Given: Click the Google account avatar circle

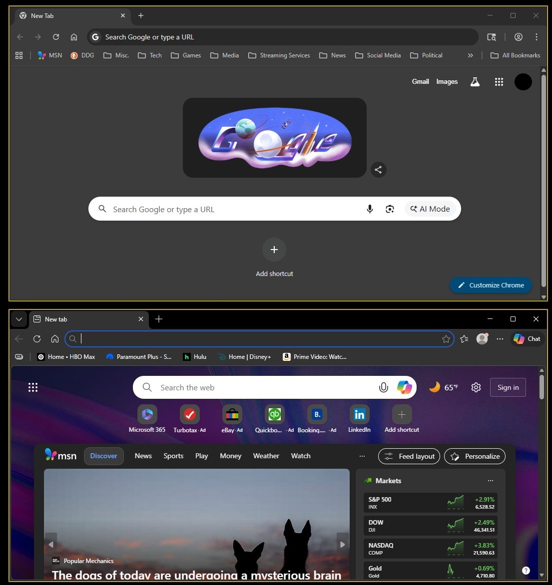Looking at the screenshot, I should pyautogui.click(x=523, y=82).
